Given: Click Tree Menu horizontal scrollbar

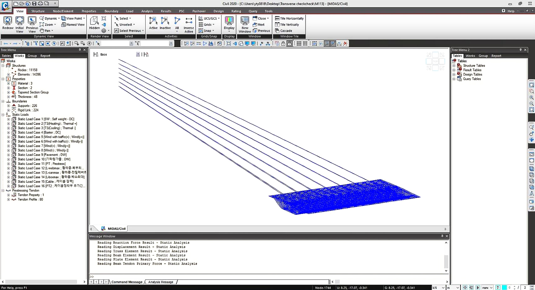Looking at the screenshot, I should coord(41,282).
